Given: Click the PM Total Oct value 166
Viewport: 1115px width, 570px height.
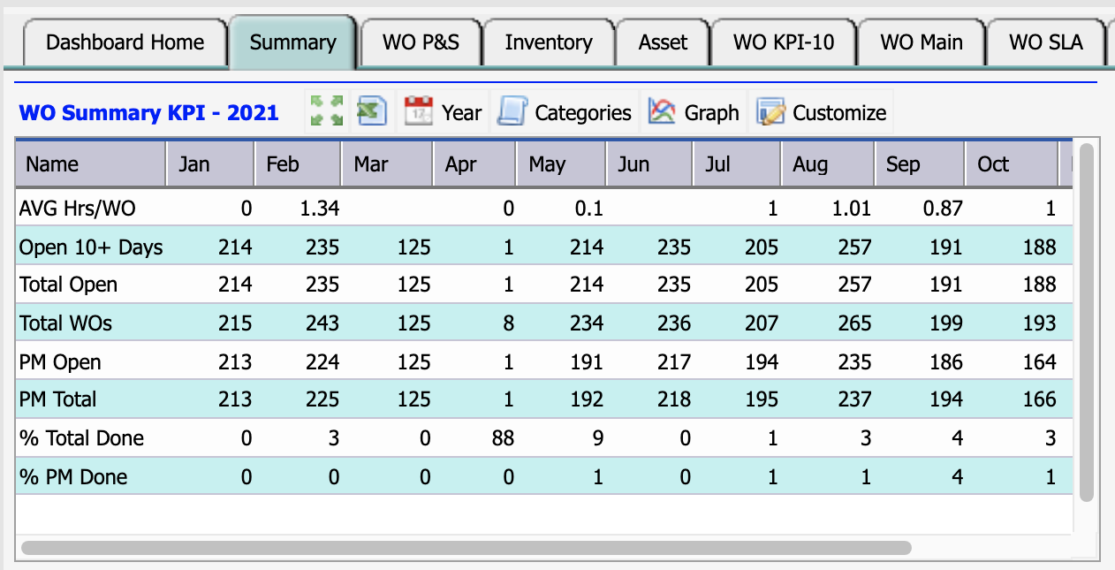Looking at the screenshot, I should pos(1038,399).
